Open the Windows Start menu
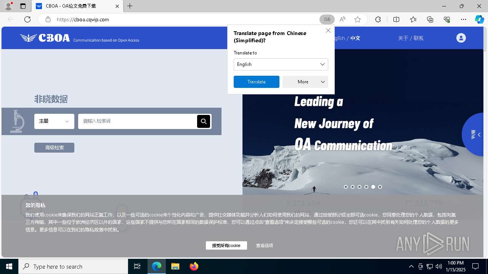This screenshot has height=274, width=488. [x=9, y=266]
